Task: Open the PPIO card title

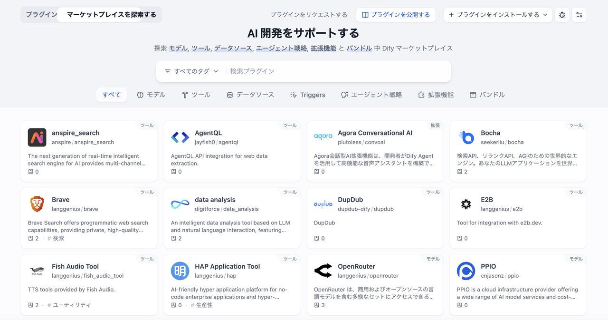Action: point(488,267)
